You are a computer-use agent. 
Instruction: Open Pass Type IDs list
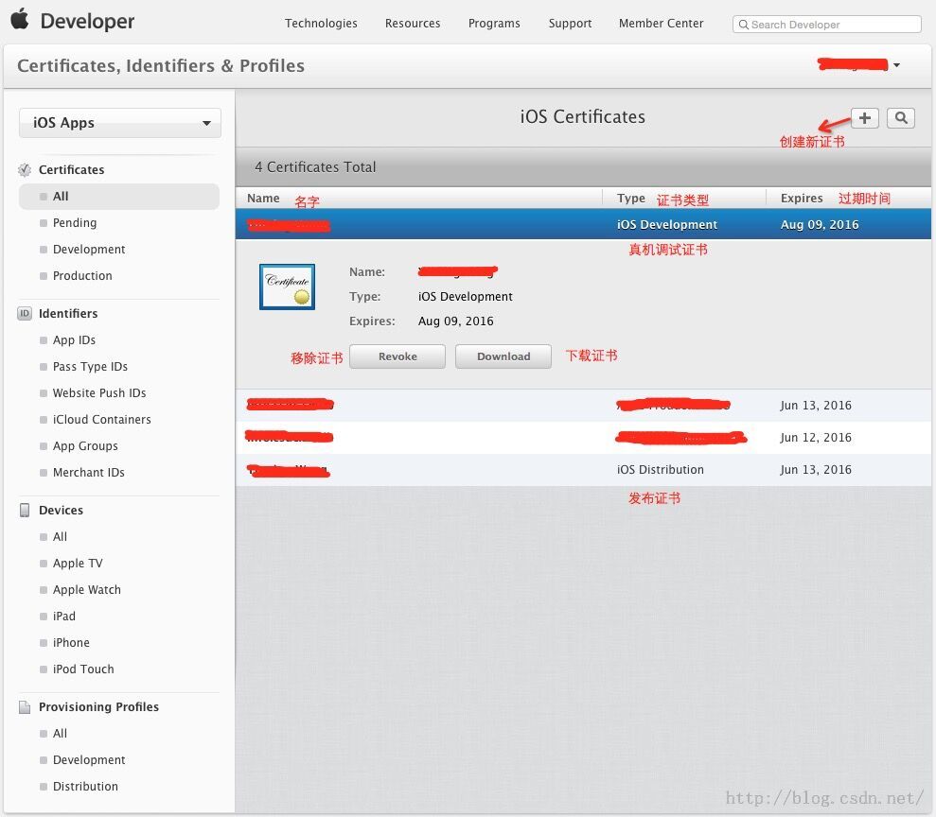90,367
